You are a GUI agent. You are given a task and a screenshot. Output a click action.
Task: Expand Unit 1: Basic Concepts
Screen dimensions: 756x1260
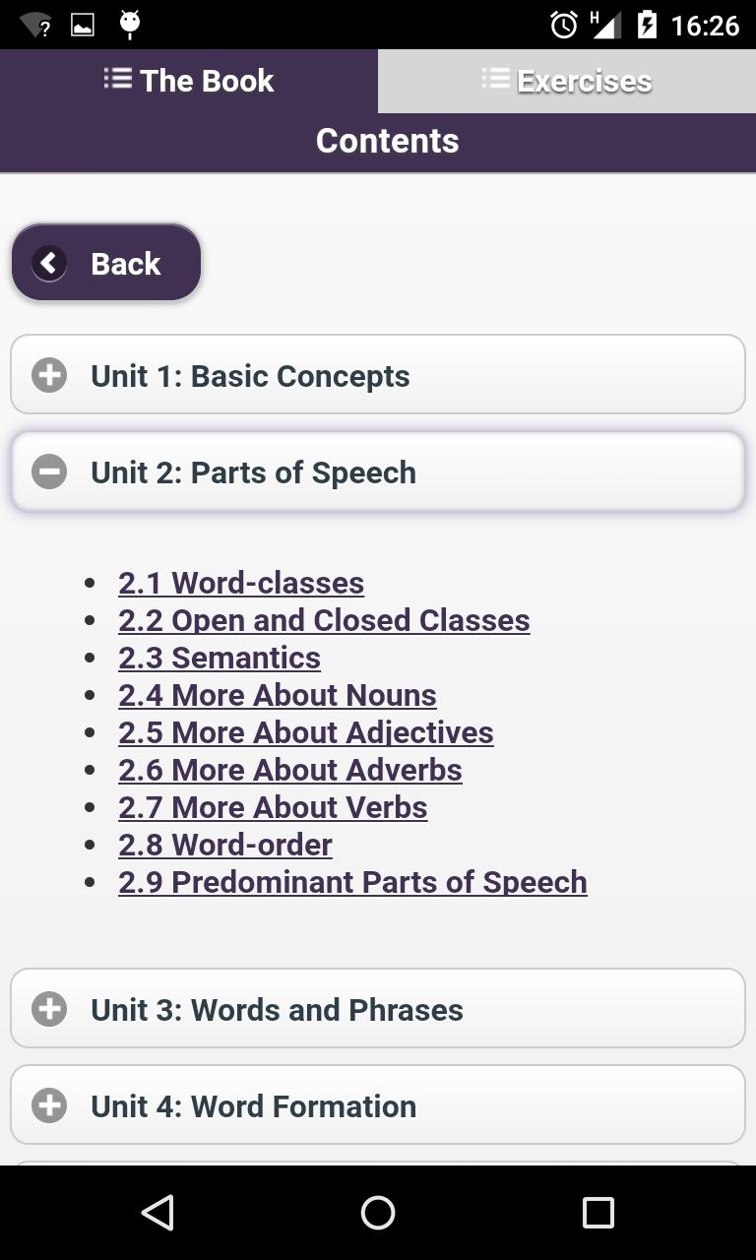coord(378,374)
